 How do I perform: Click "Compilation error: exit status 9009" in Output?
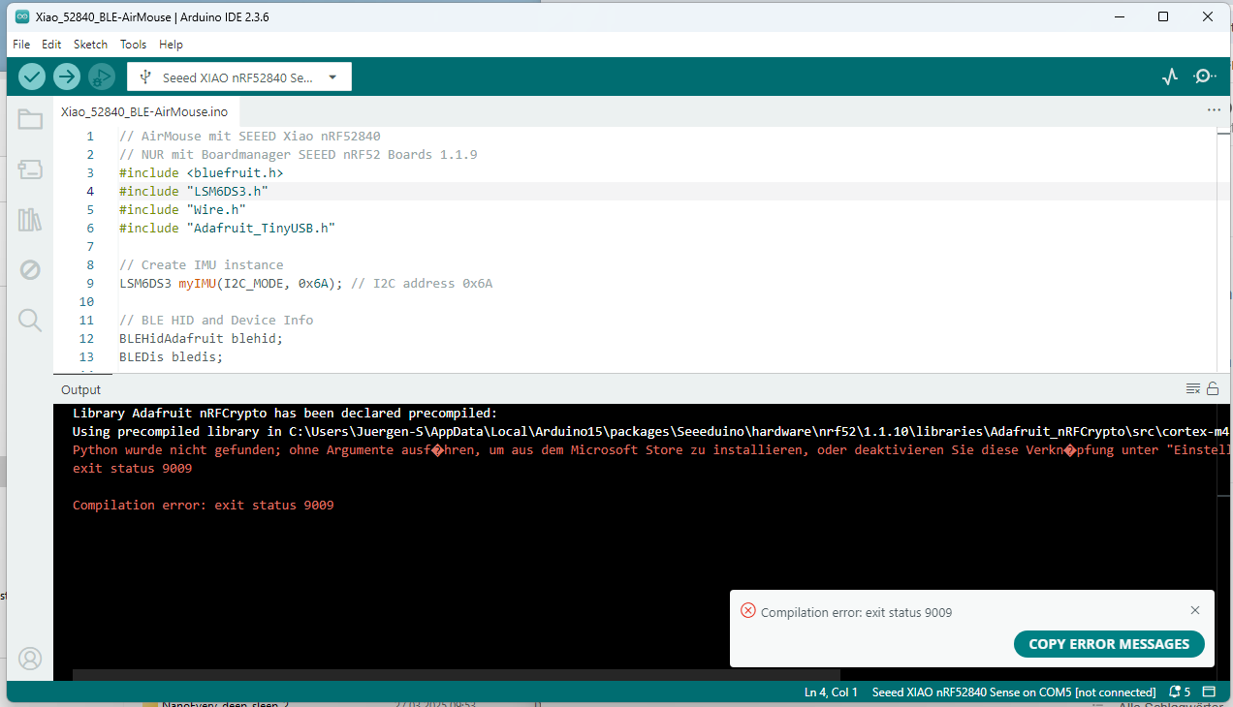[204, 506]
